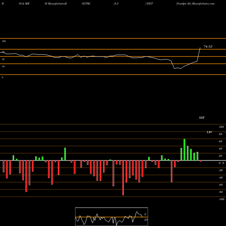Click the -100 label on MR axis

pos(221,199)
